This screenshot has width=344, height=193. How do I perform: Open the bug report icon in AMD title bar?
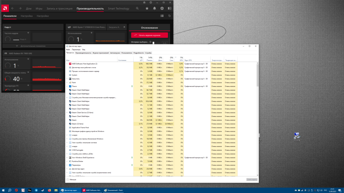coord(144,2)
